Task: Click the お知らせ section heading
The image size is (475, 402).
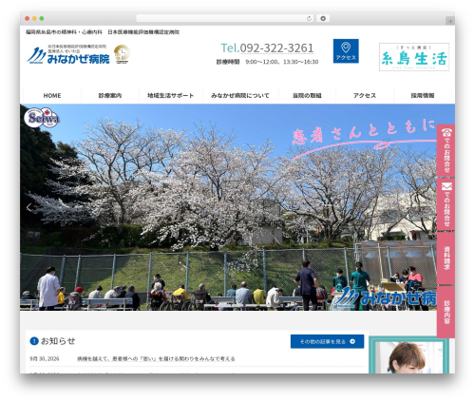Action: tap(58, 341)
